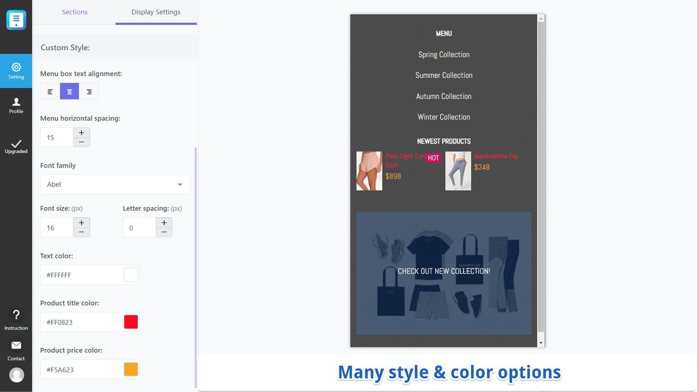The width and height of the screenshot is (697, 392).
Task: Click the Mashmallow Top product thumbnail
Action: (x=458, y=170)
